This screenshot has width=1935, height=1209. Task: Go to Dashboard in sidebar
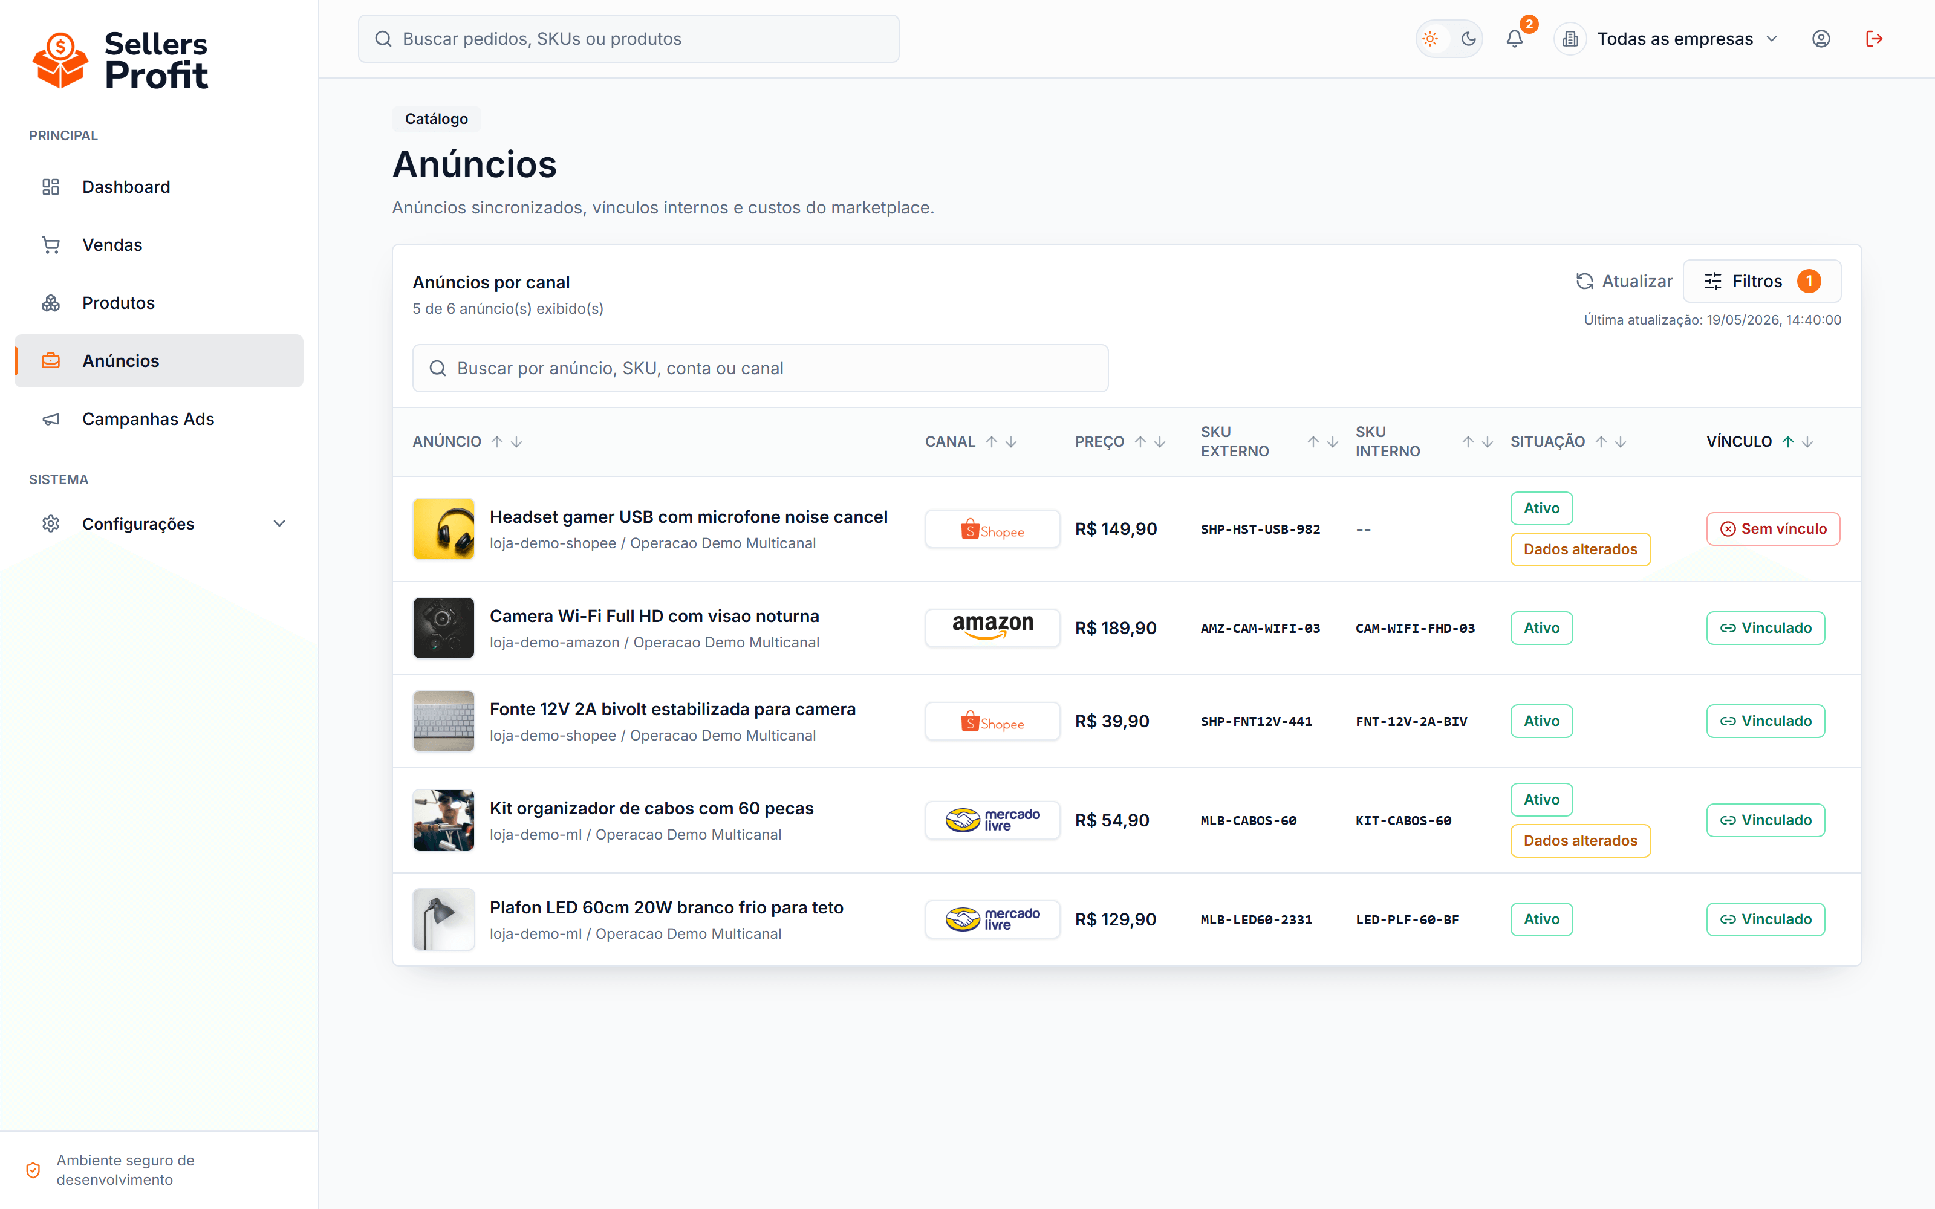pos(159,187)
